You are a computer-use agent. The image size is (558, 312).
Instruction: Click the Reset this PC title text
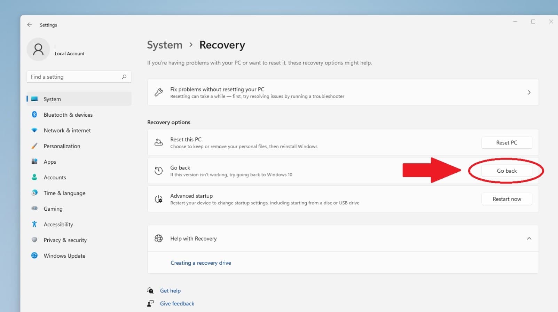tap(186, 139)
